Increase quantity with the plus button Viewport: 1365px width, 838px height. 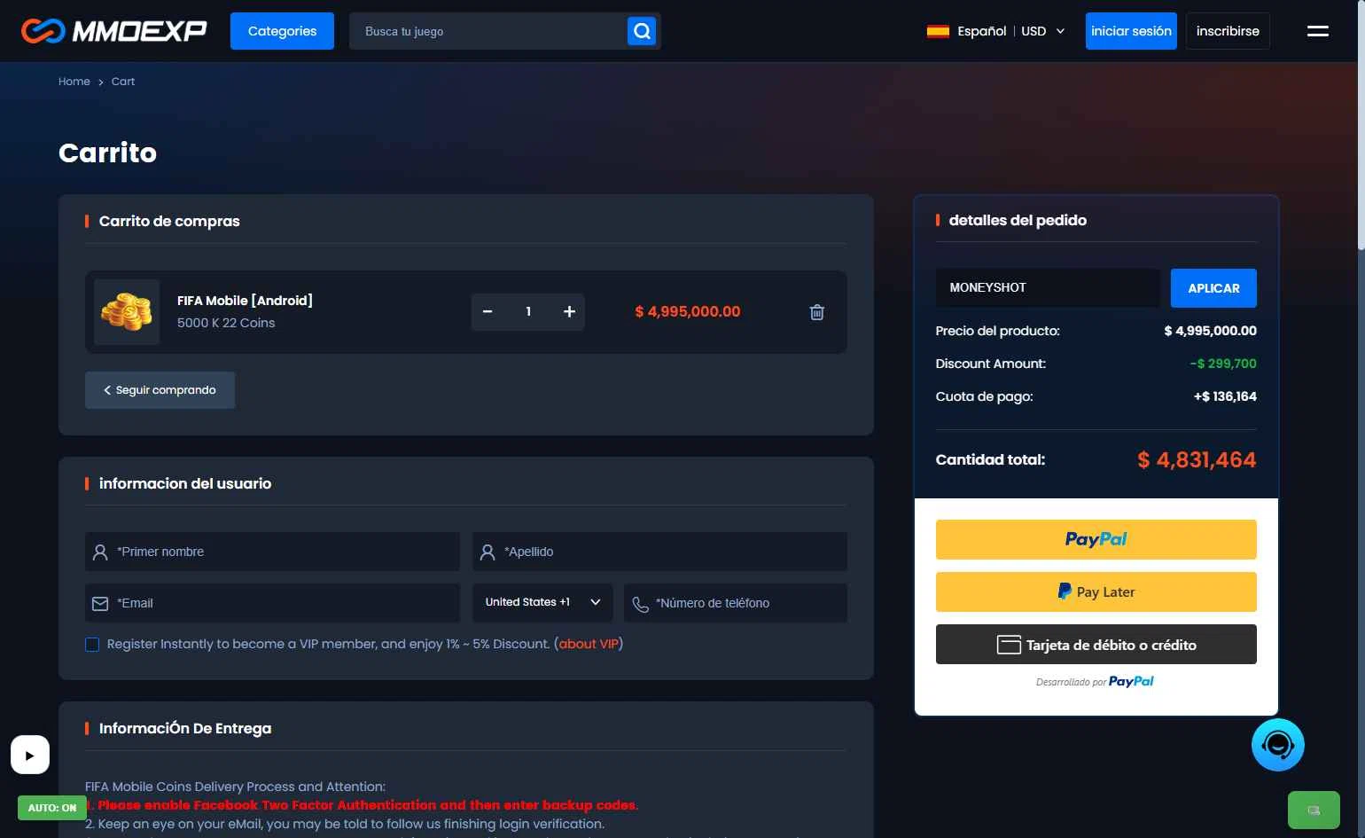[x=569, y=312]
